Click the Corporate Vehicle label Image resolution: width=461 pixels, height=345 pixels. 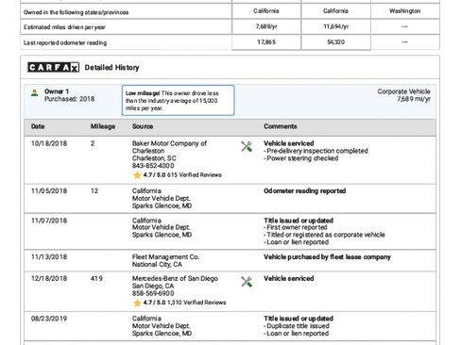point(404,91)
